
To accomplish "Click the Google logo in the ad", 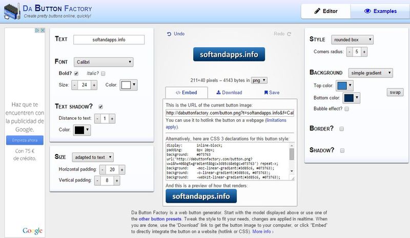I will [32, 231].
